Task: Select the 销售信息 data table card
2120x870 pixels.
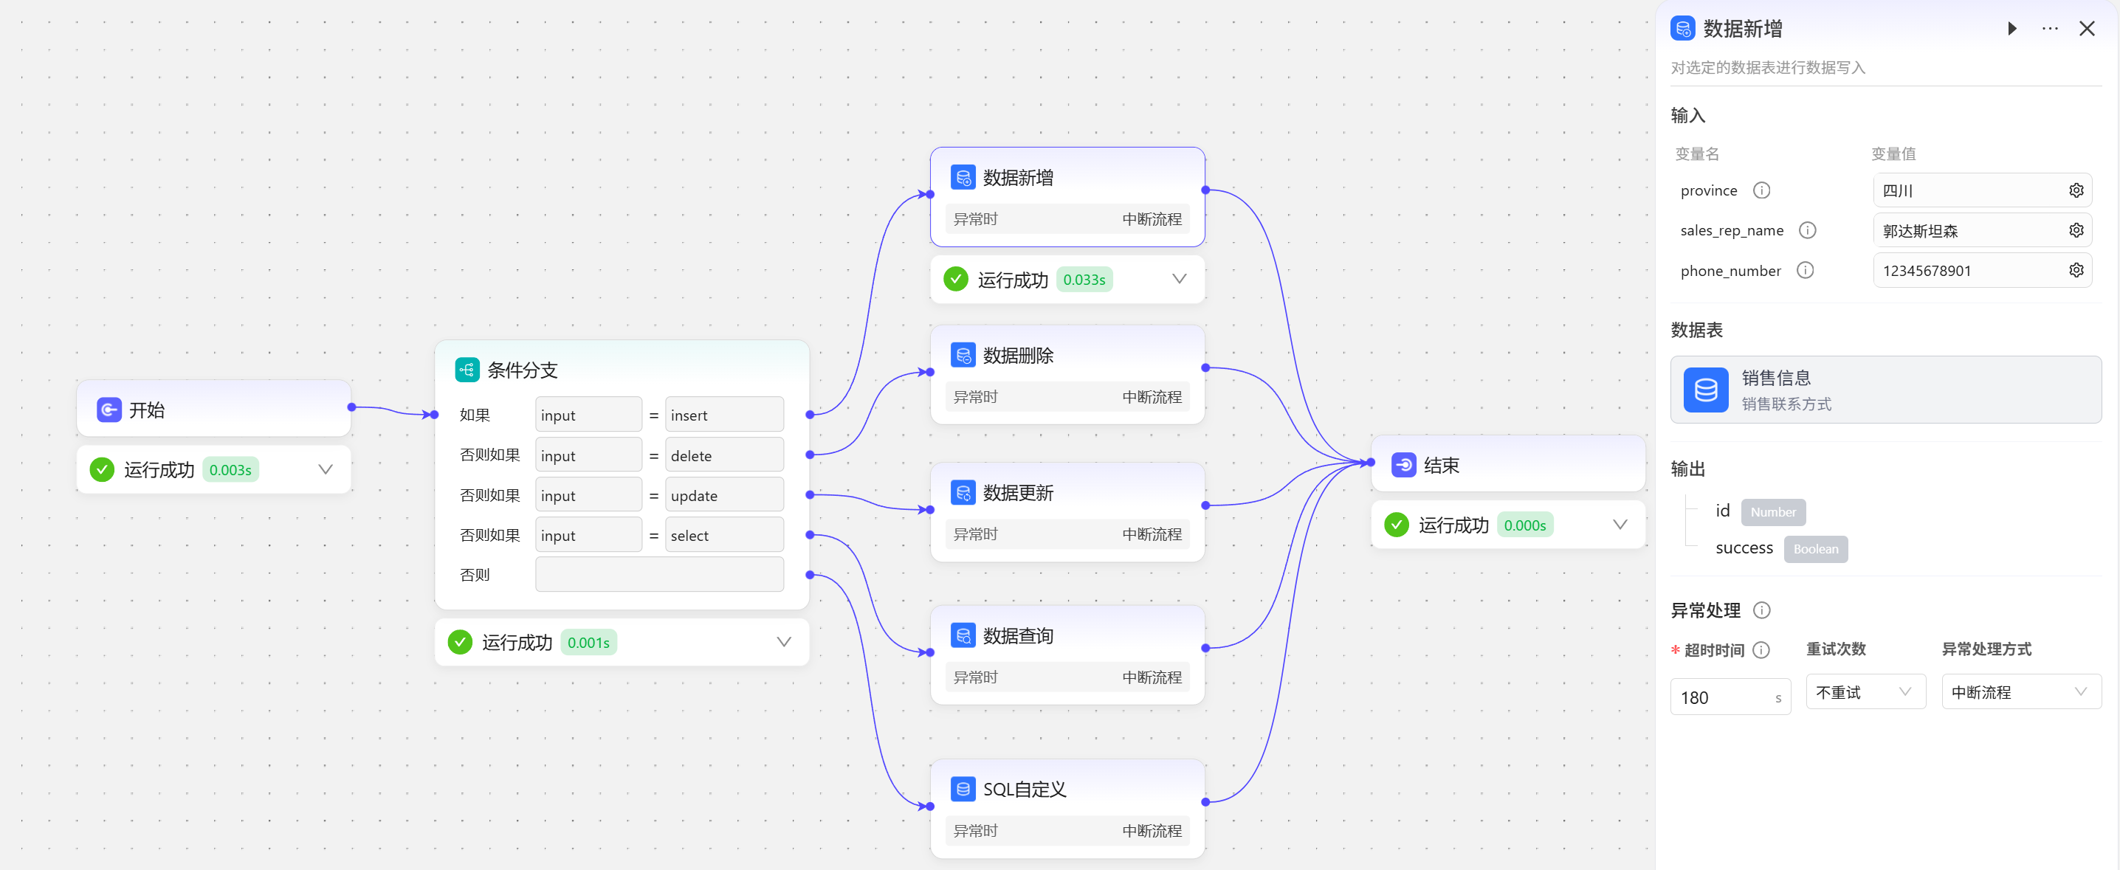Action: point(1885,390)
